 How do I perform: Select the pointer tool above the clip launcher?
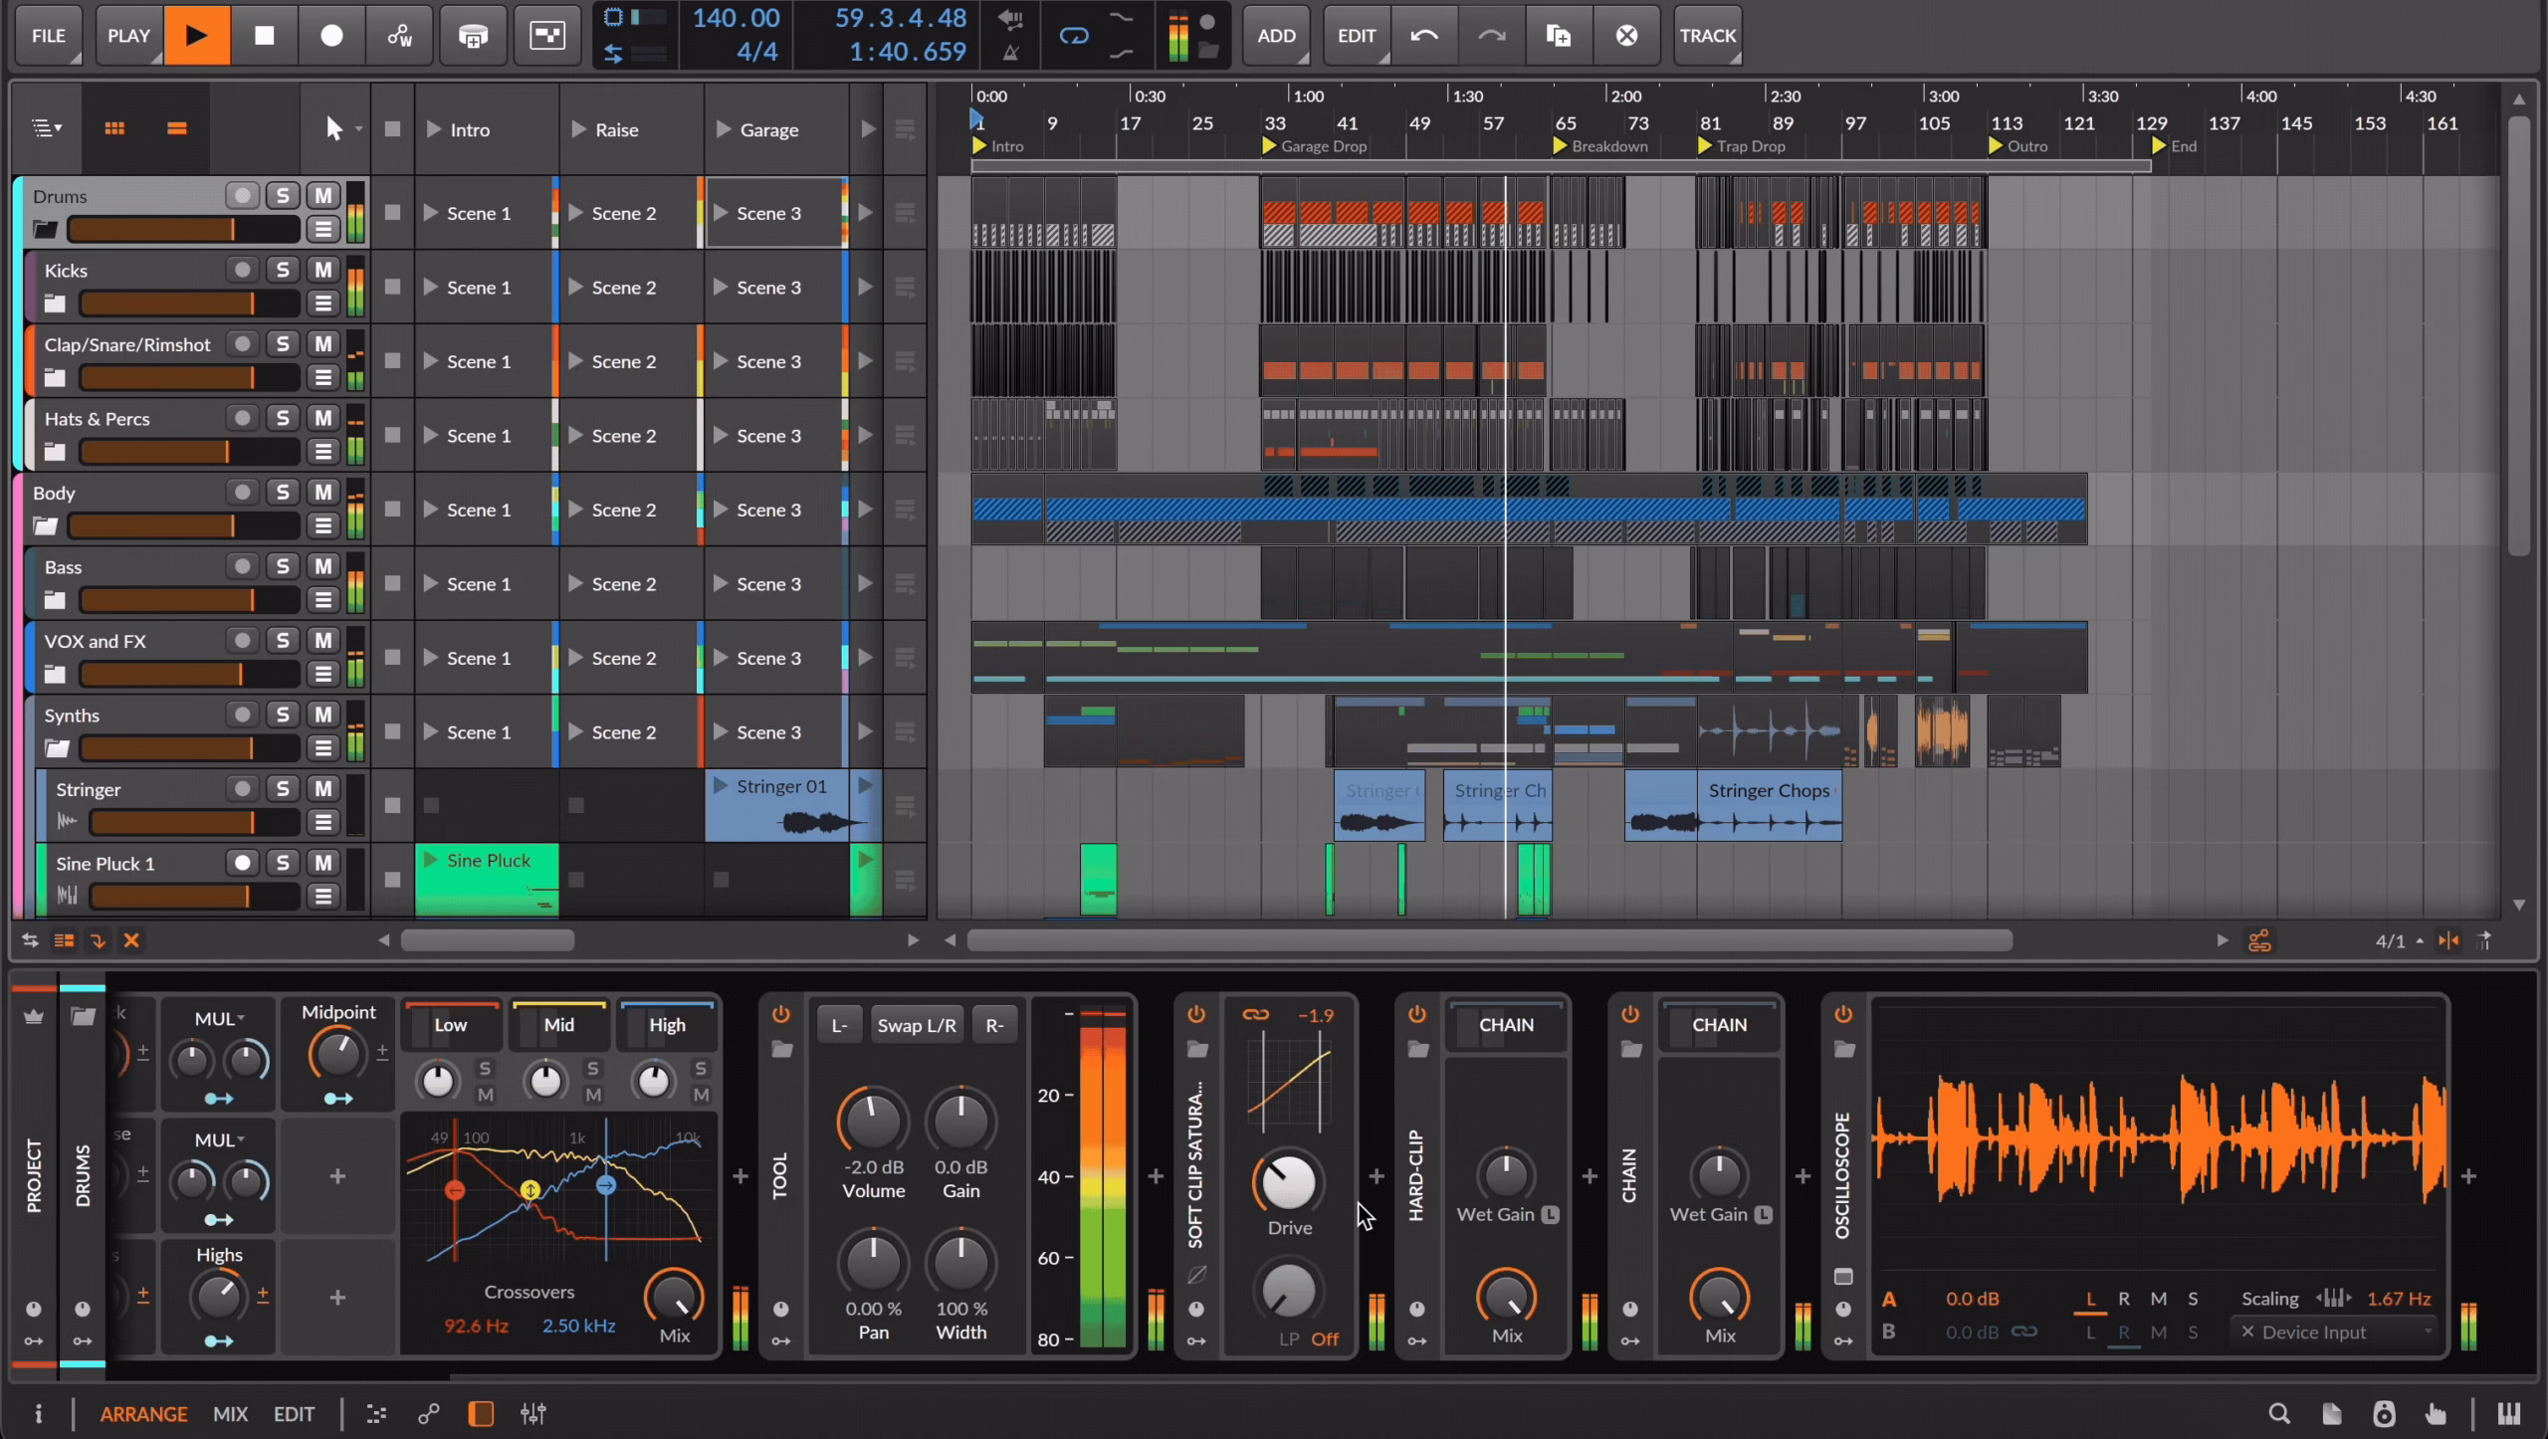coord(332,127)
